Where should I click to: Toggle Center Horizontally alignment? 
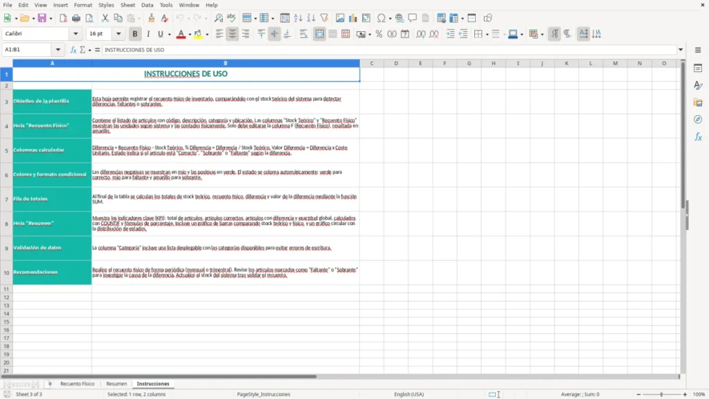(233, 34)
